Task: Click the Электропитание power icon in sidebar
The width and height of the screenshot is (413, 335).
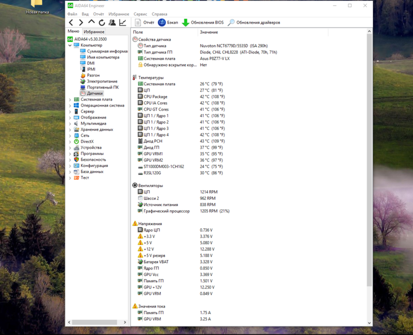Action: 84,81
